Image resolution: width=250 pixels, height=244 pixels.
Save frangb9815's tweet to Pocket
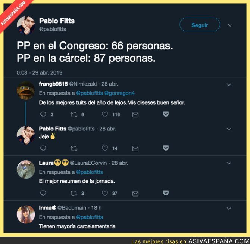click(166, 114)
